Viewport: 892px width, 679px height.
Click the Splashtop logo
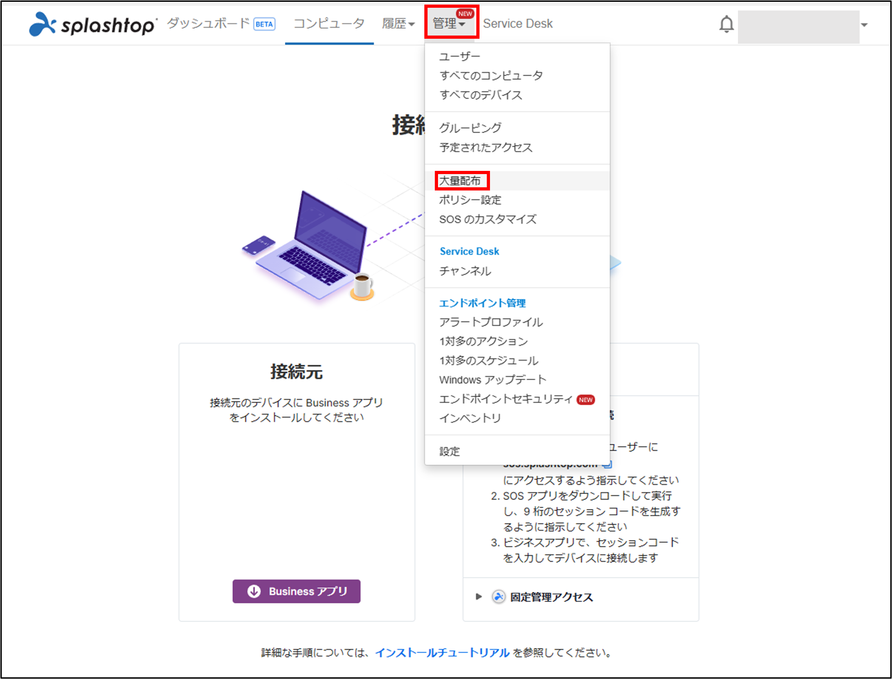[x=93, y=24]
